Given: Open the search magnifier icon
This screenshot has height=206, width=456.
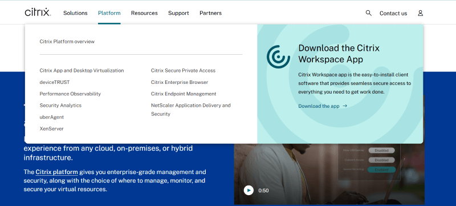Looking at the screenshot, I should [x=368, y=13].
